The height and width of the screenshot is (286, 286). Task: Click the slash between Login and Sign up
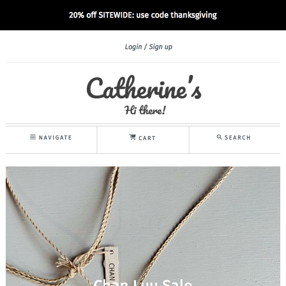(x=145, y=47)
